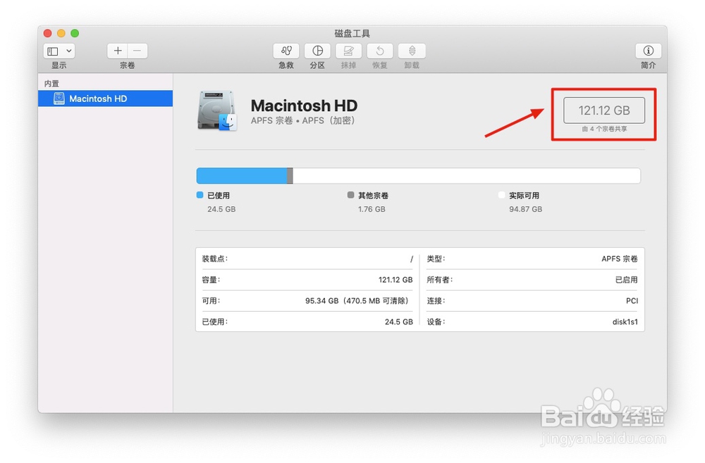This screenshot has width=705, height=463.
Task: Click the 已使用 24.5 GB table row
Action: tap(307, 322)
